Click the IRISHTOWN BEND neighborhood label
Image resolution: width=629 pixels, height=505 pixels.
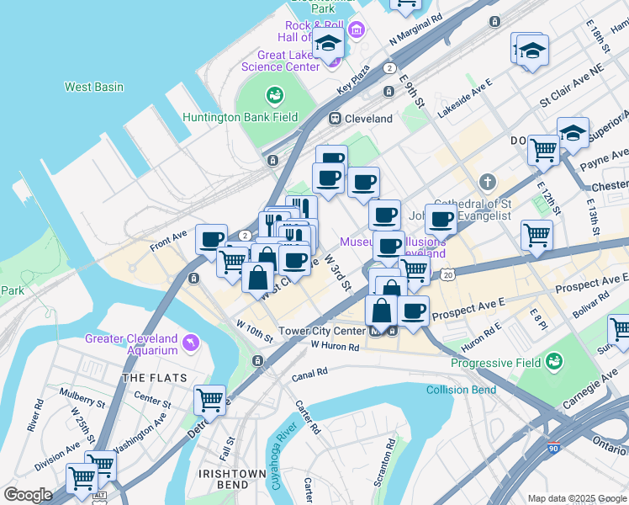pyautogui.click(x=233, y=479)
